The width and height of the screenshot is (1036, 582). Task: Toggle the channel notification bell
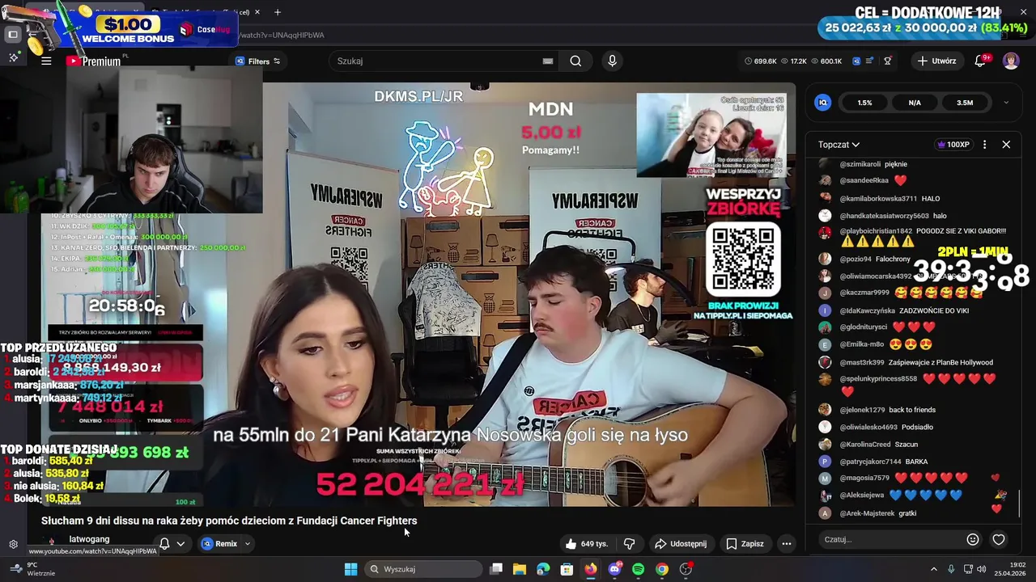164,544
